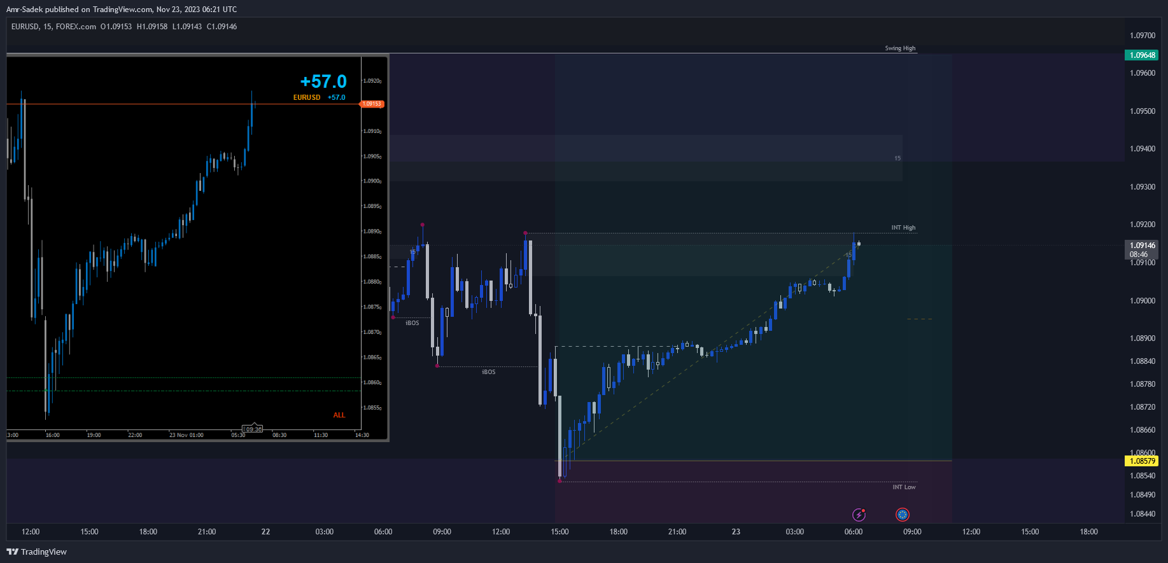
Task: Click the lightning bolt event icon
Action: tap(859, 515)
